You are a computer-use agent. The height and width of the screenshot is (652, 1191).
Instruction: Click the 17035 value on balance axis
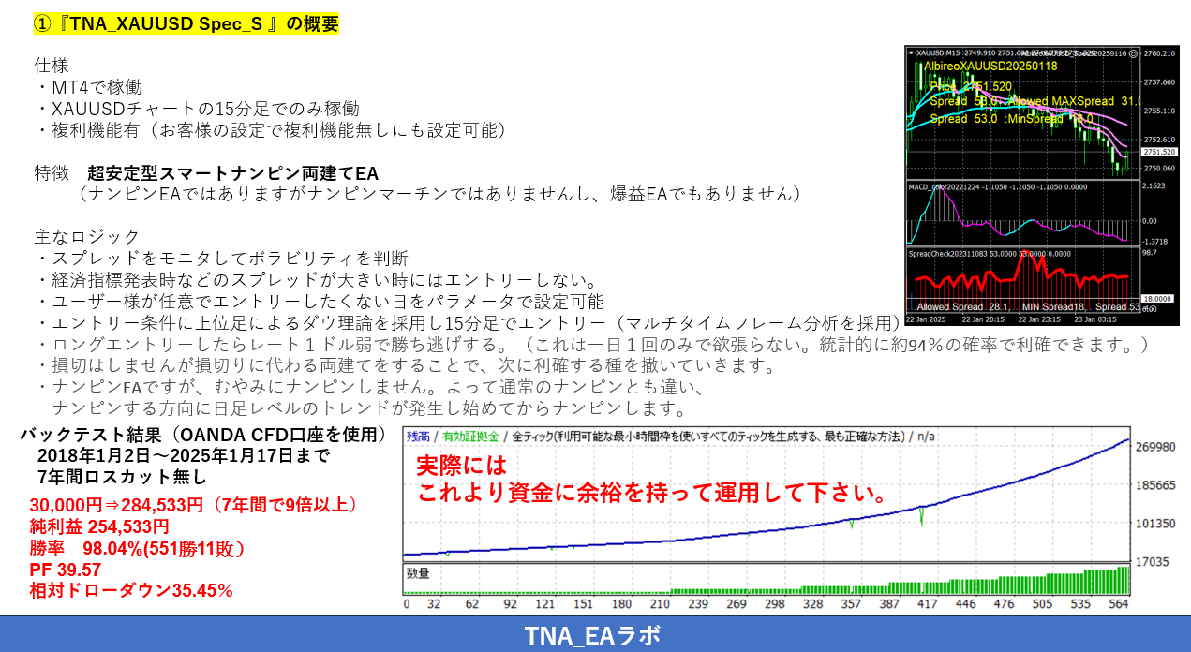click(1154, 562)
